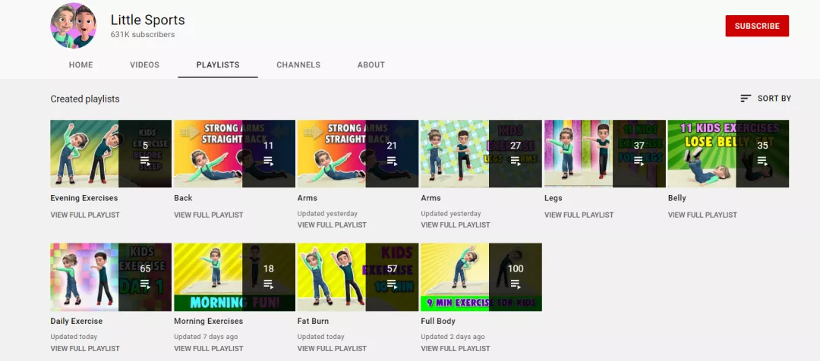Go to the About tab
Screen dimensions: 820x361
pyautogui.click(x=371, y=64)
